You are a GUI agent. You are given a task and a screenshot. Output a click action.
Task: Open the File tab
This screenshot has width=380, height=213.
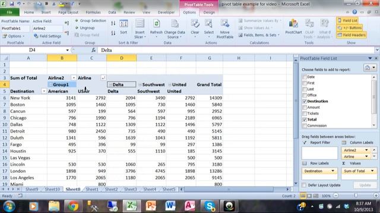coord(9,12)
